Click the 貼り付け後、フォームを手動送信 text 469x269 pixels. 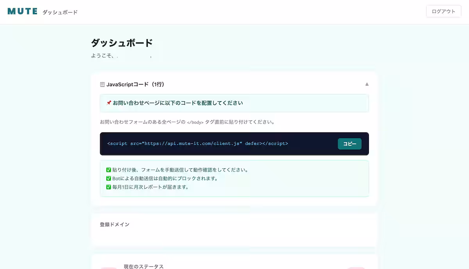180,170
